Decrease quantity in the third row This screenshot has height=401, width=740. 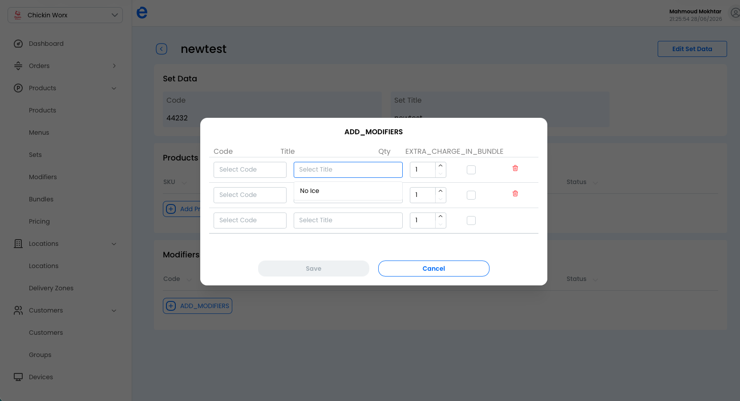[x=441, y=225]
